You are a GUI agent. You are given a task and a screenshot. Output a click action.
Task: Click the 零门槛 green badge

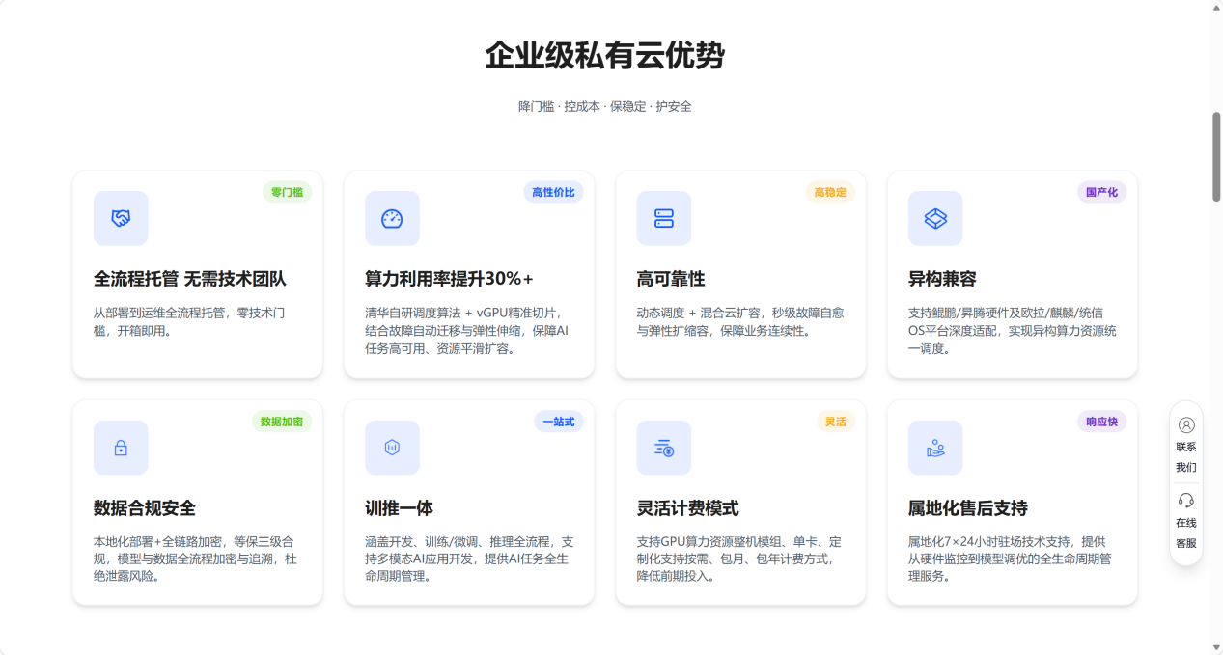(287, 192)
